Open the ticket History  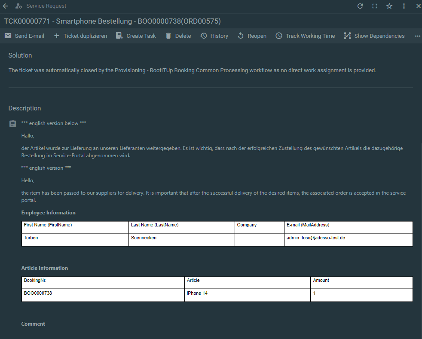219,36
